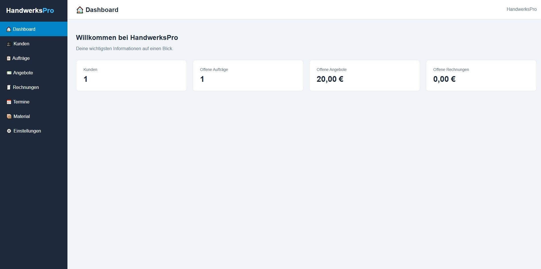Click the people icon next to Kunden
This screenshot has height=269, width=541.
coord(9,44)
